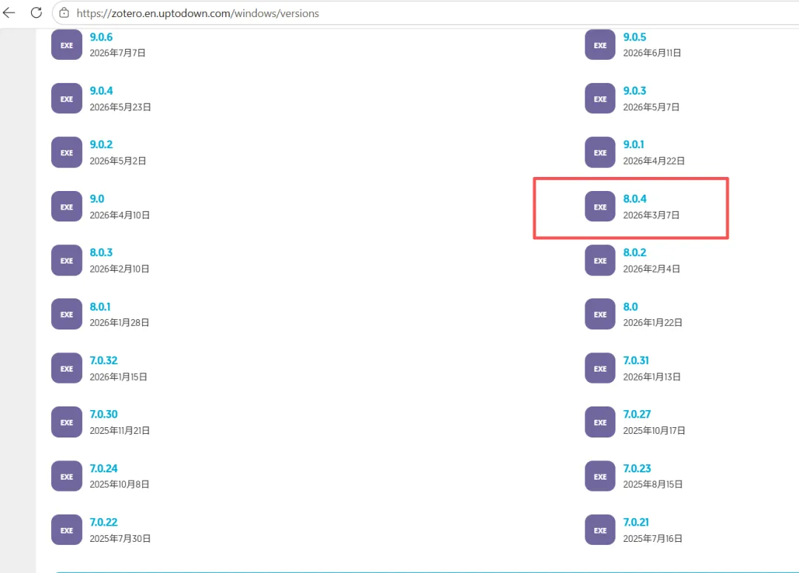Click EXE icon beside version 7.0.21

coord(600,529)
